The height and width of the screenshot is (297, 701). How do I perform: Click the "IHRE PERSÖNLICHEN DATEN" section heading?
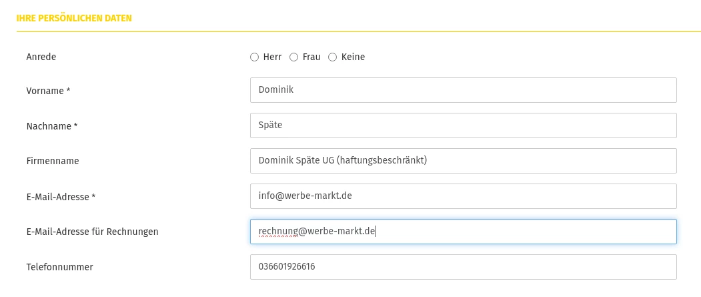pos(74,19)
